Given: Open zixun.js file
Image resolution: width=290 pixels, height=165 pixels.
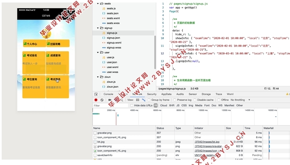Looking at the screenshot, I should click(111, 81).
